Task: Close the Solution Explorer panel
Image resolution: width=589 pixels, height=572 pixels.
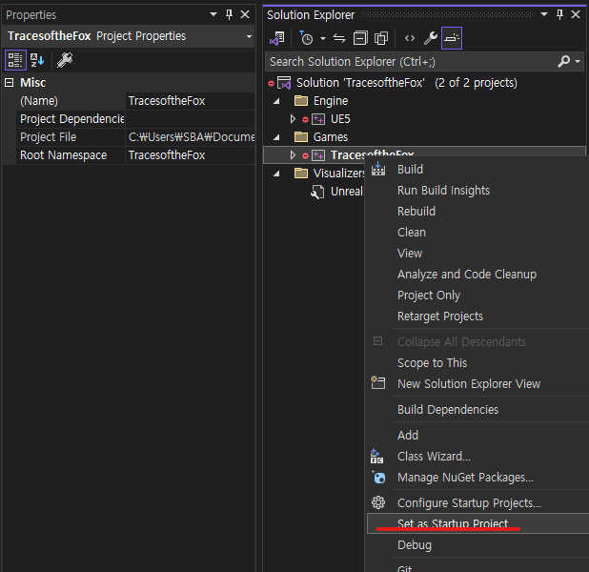Action: pyautogui.click(x=576, y=15)
